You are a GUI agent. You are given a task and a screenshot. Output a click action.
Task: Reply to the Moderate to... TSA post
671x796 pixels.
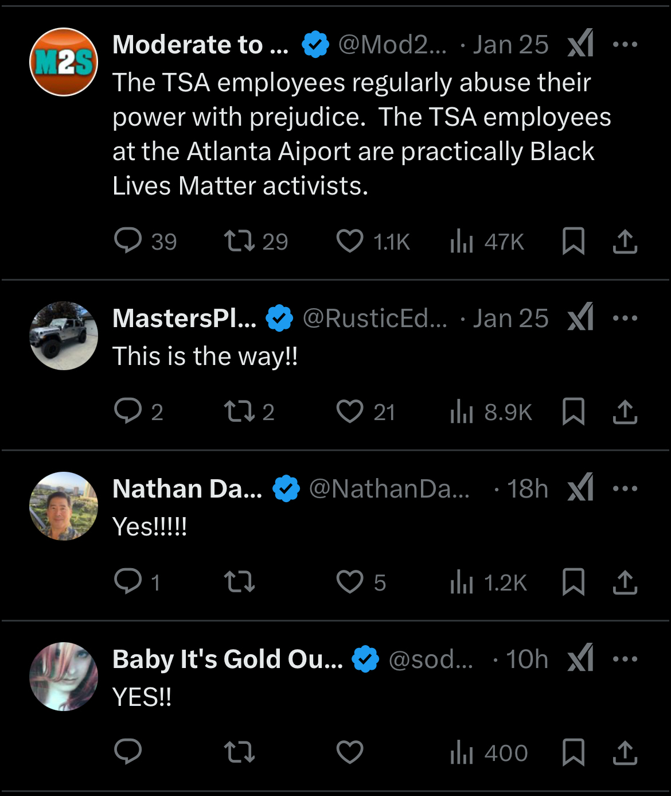pos(128,240)
